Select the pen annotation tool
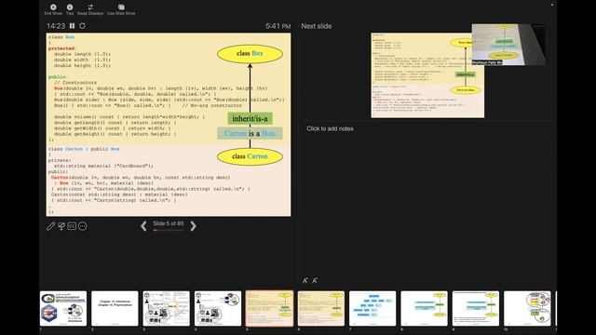 pos(51,226)
